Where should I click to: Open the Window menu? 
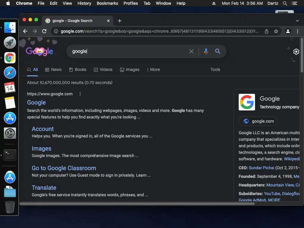pos(164,3)
